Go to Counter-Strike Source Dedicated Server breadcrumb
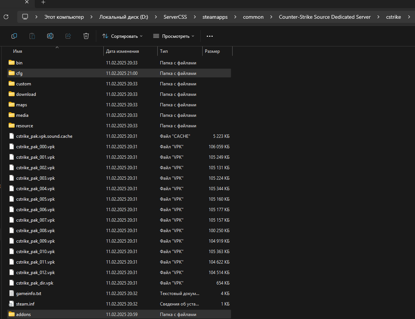Screen dimensions: 415x319 (325, 17)
